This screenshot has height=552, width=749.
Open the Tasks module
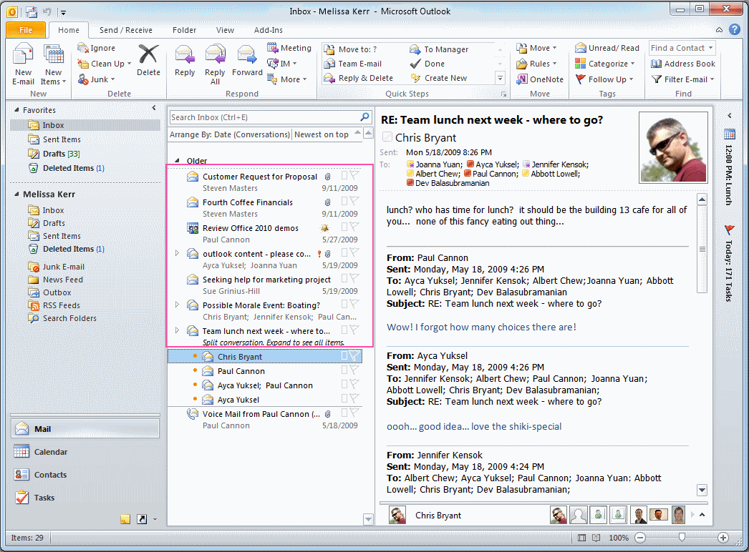[44, 498]
